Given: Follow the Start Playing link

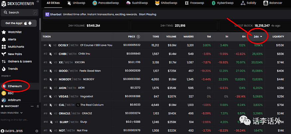Looking at the screenshot, I should [x=148, y=14].
